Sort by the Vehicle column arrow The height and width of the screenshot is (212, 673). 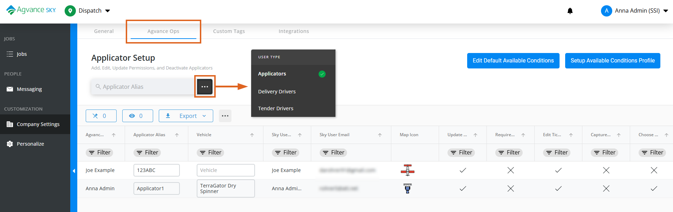click(x=252, y=135)
